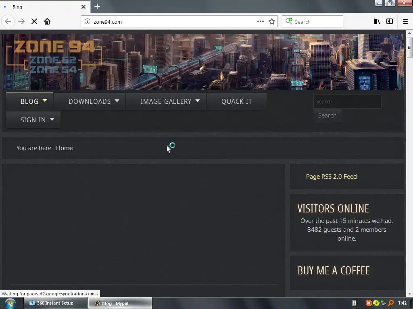Open the DOWNLOADS menu item
The width and height of the screenshot is (413, 309).
[90, 101]
